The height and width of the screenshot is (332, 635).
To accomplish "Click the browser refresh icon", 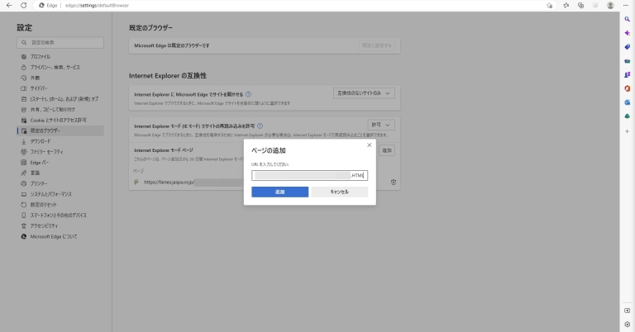I will coord(24,5).
